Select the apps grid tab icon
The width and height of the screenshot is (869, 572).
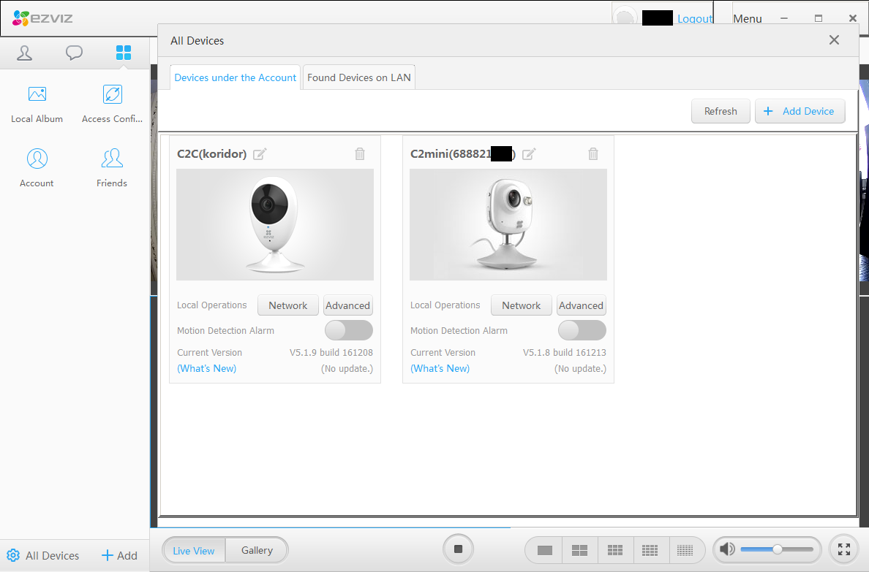tap(124, 53)
